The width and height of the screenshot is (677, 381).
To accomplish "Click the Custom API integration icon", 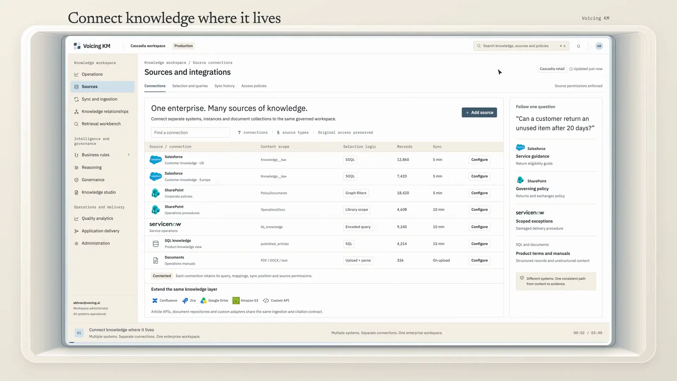I will click(266, 301).
